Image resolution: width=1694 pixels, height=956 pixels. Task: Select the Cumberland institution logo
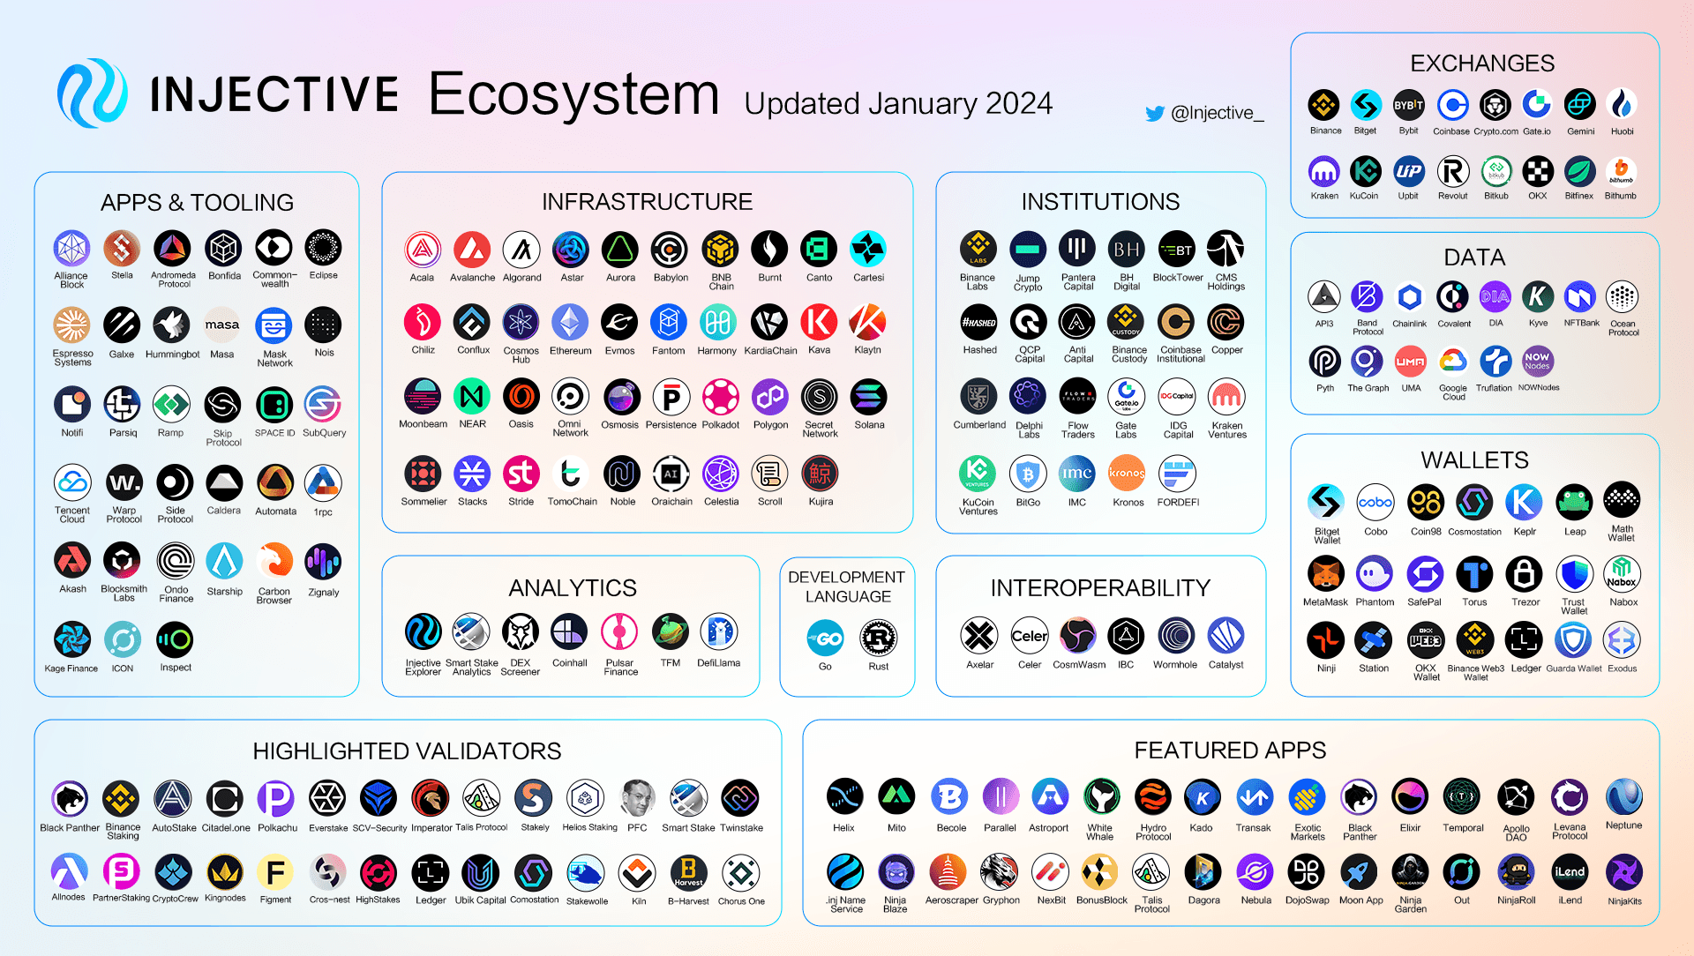[978, 397]
